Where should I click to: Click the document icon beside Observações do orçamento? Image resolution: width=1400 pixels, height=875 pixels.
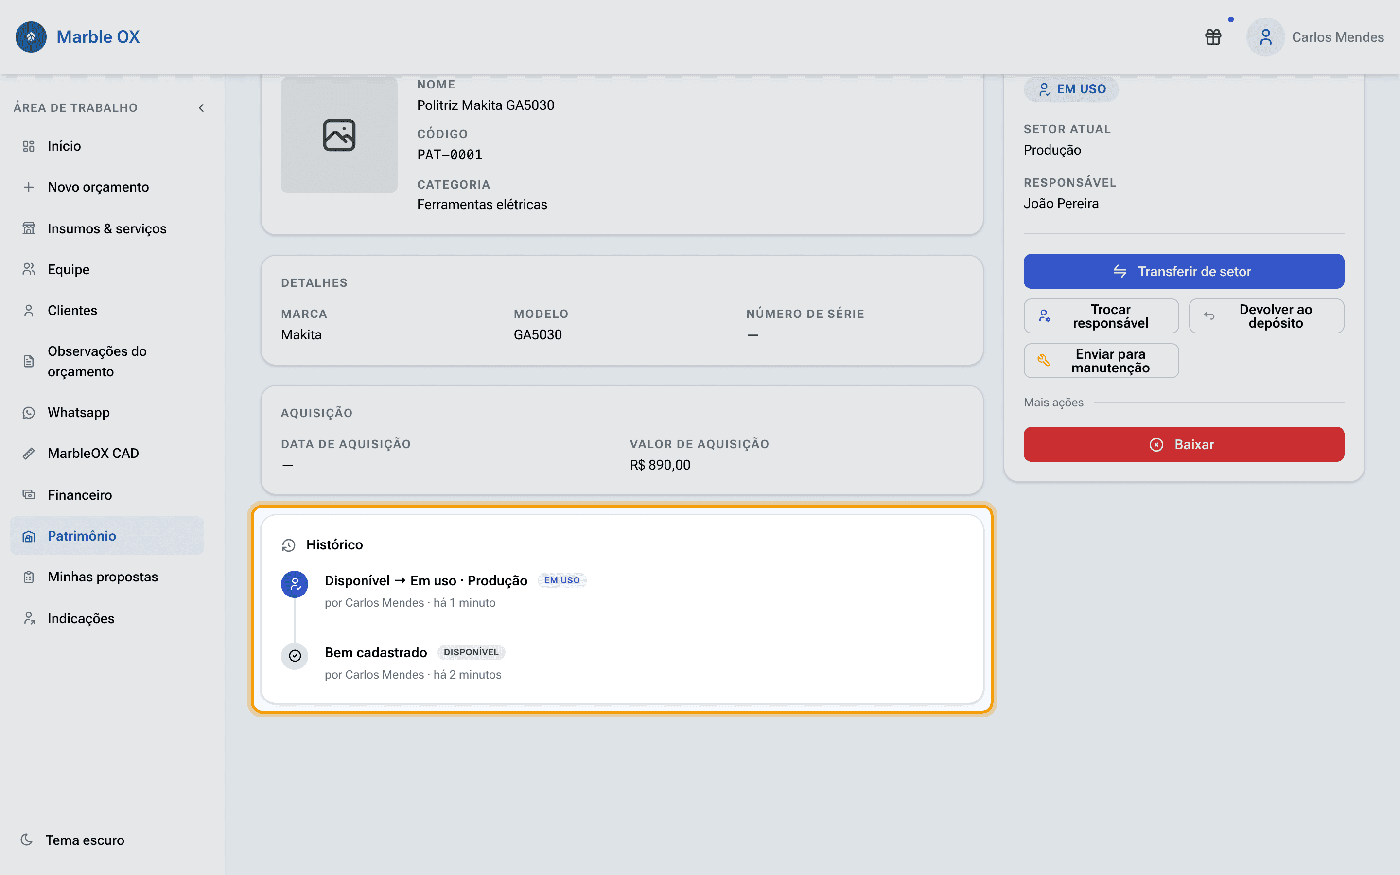click(x=28, y=361)
